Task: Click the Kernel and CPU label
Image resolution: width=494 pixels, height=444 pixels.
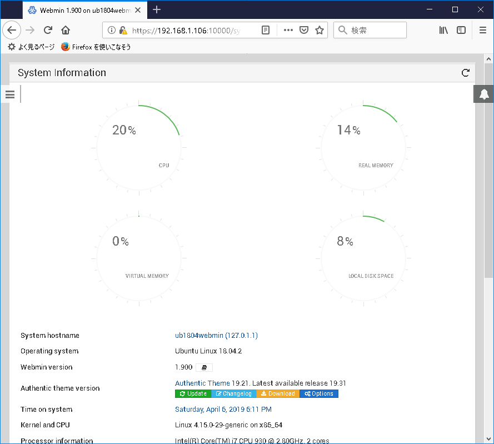Action: [45, 425]
